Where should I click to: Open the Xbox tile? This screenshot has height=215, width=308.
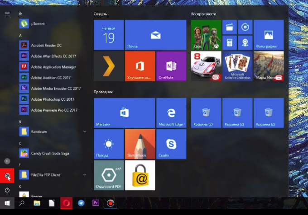click(206, 35)
